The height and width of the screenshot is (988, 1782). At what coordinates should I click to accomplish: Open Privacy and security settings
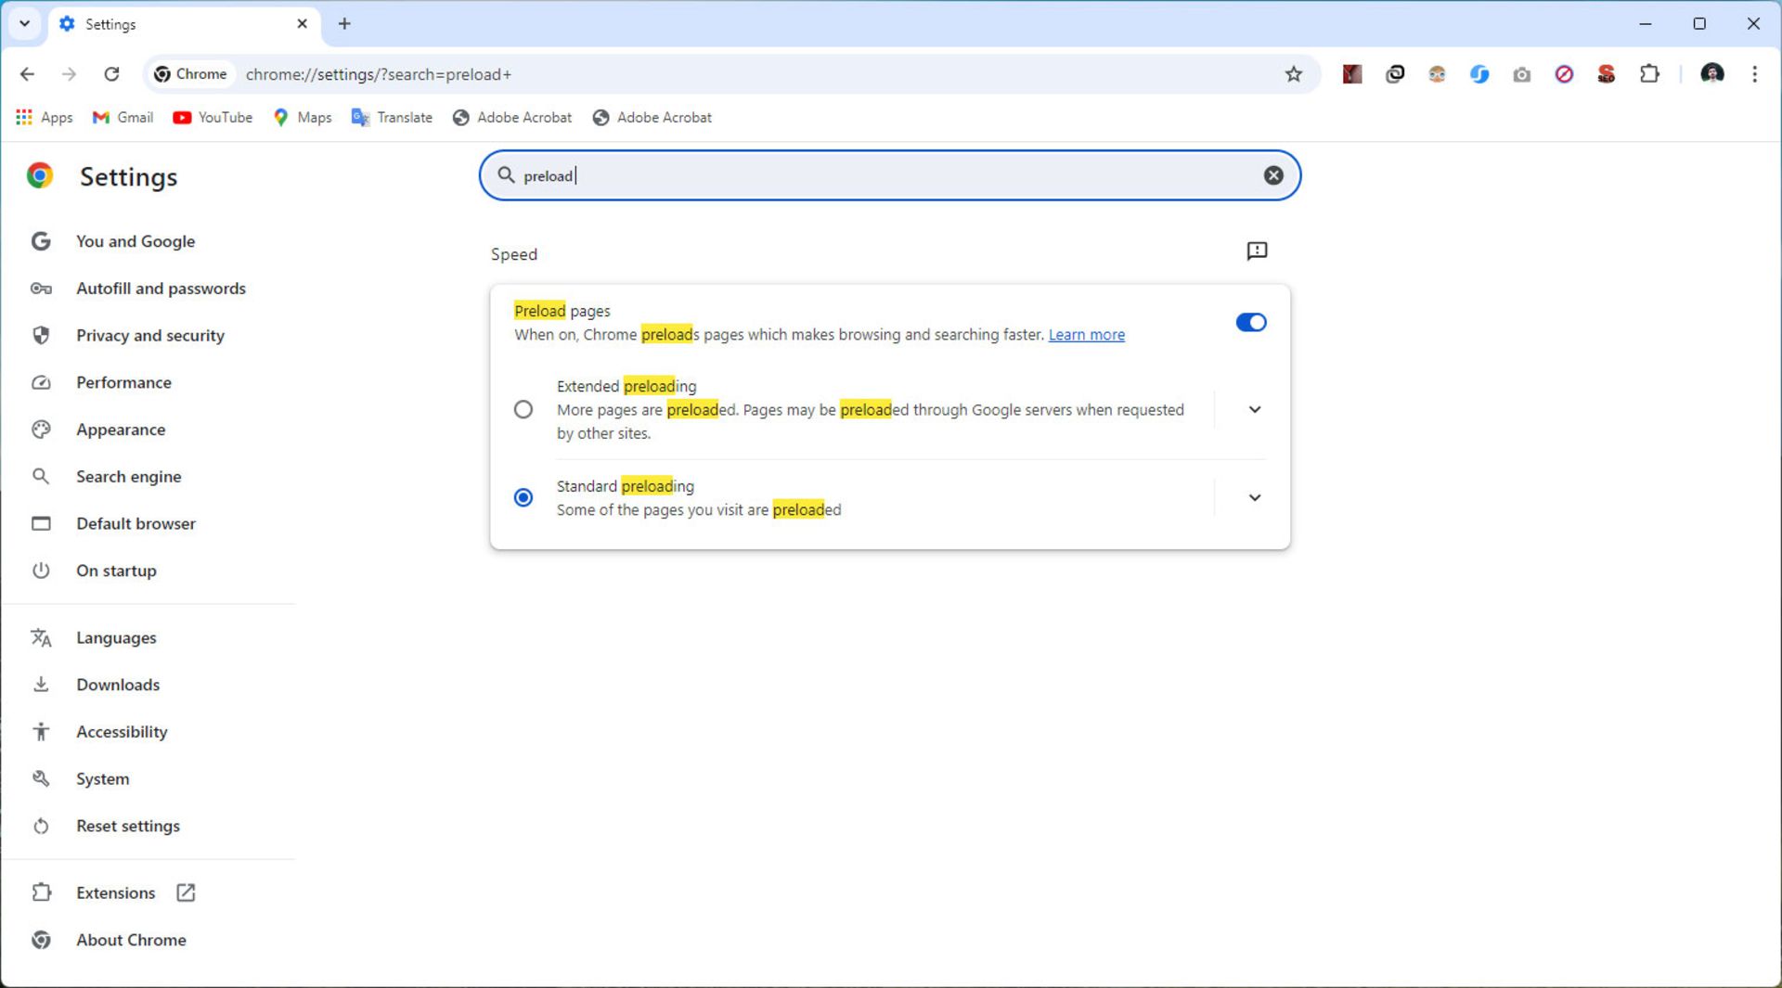149,336
